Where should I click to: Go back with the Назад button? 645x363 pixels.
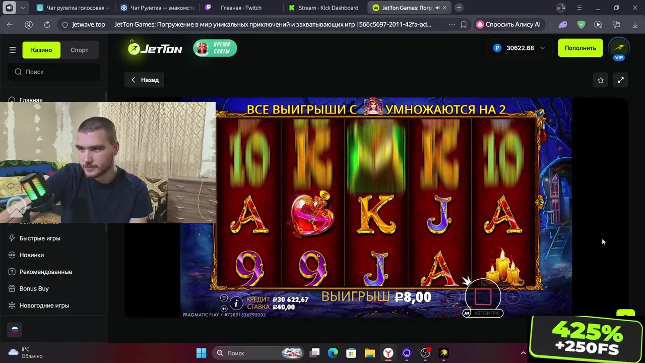145,80
